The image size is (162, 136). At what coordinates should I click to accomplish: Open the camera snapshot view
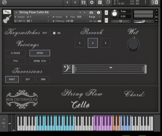pyautogui.click(x=91, y=12)
